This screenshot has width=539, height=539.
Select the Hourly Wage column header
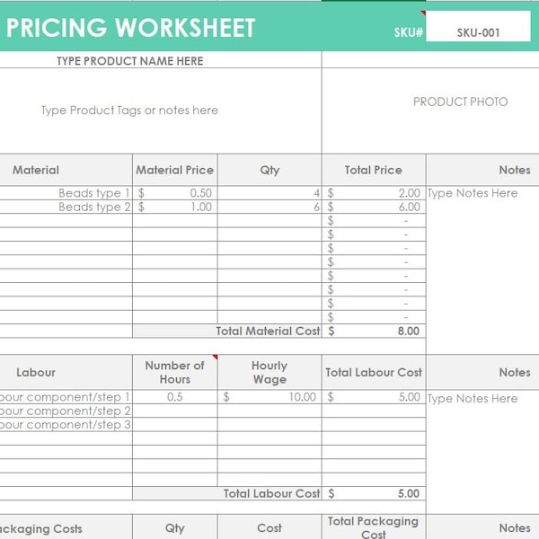(269, 372)
